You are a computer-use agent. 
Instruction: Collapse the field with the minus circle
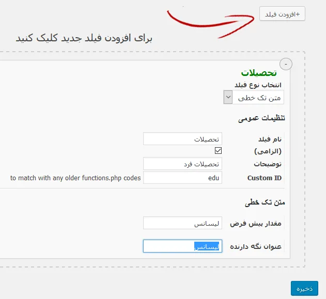click(286, 64)
